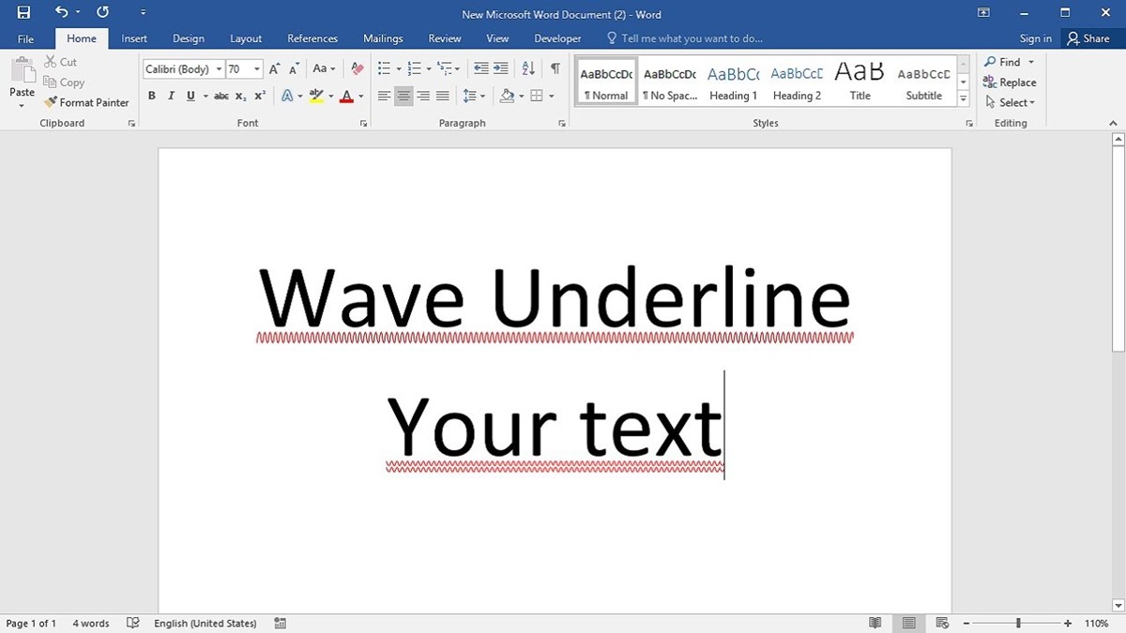
Task: Toggle Strikethrough formatting
Action: 221,96
